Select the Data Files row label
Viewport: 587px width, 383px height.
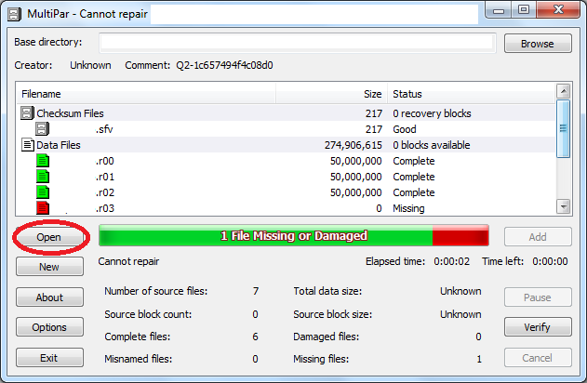pyautogui.click(x=59, y=145)
